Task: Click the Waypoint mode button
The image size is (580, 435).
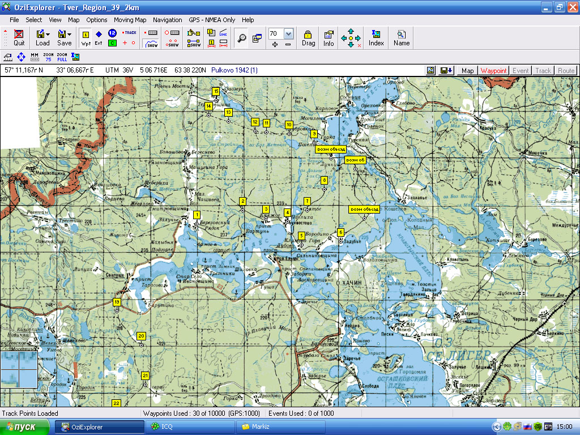Action: (493, 71)
